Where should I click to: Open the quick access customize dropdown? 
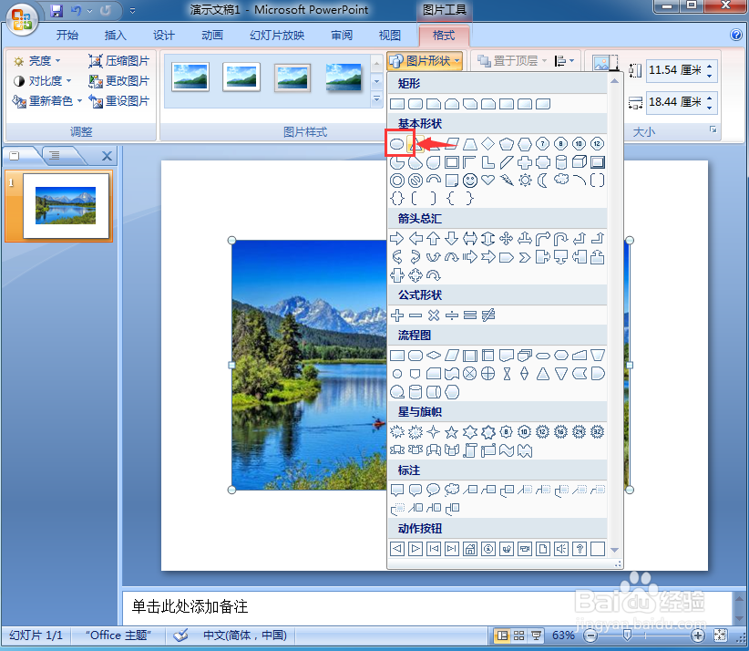coord(132,10)
